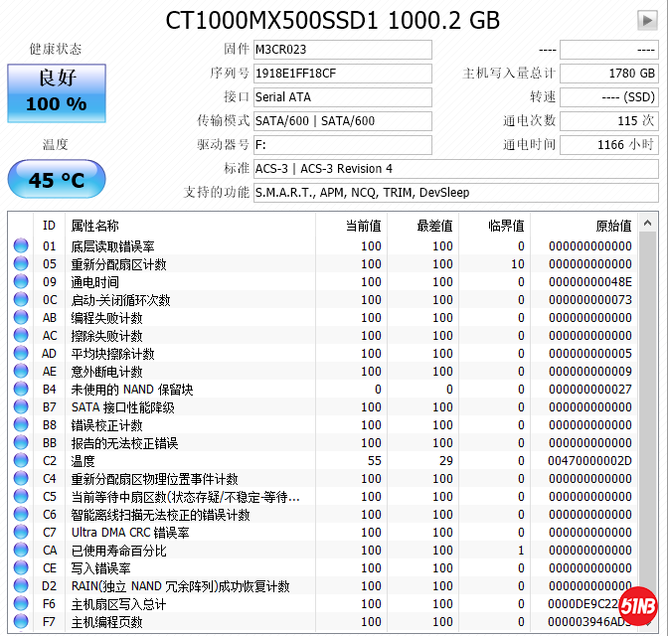Click the serial number field 1918E1FF18CF
The image size is (668, 636).
click(342, 74)
